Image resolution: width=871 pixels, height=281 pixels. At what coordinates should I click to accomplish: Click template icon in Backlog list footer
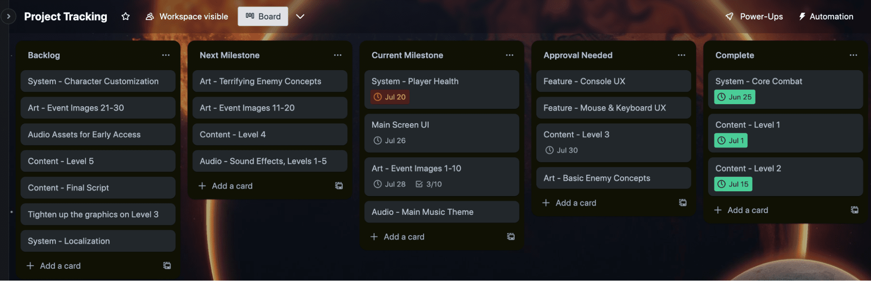point(167,266)
